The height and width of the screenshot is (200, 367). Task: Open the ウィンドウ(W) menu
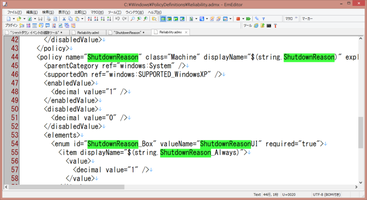click(x=134, y=12)
